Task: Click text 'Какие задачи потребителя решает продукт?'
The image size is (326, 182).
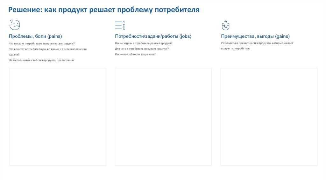Action: 144,43
